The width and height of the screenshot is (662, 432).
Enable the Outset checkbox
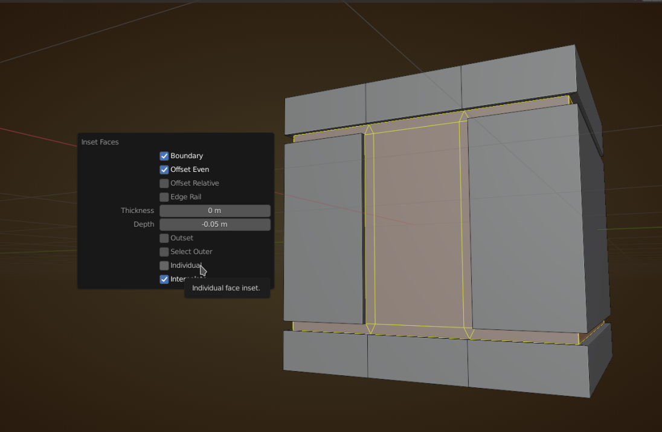[x=164, y=238]
